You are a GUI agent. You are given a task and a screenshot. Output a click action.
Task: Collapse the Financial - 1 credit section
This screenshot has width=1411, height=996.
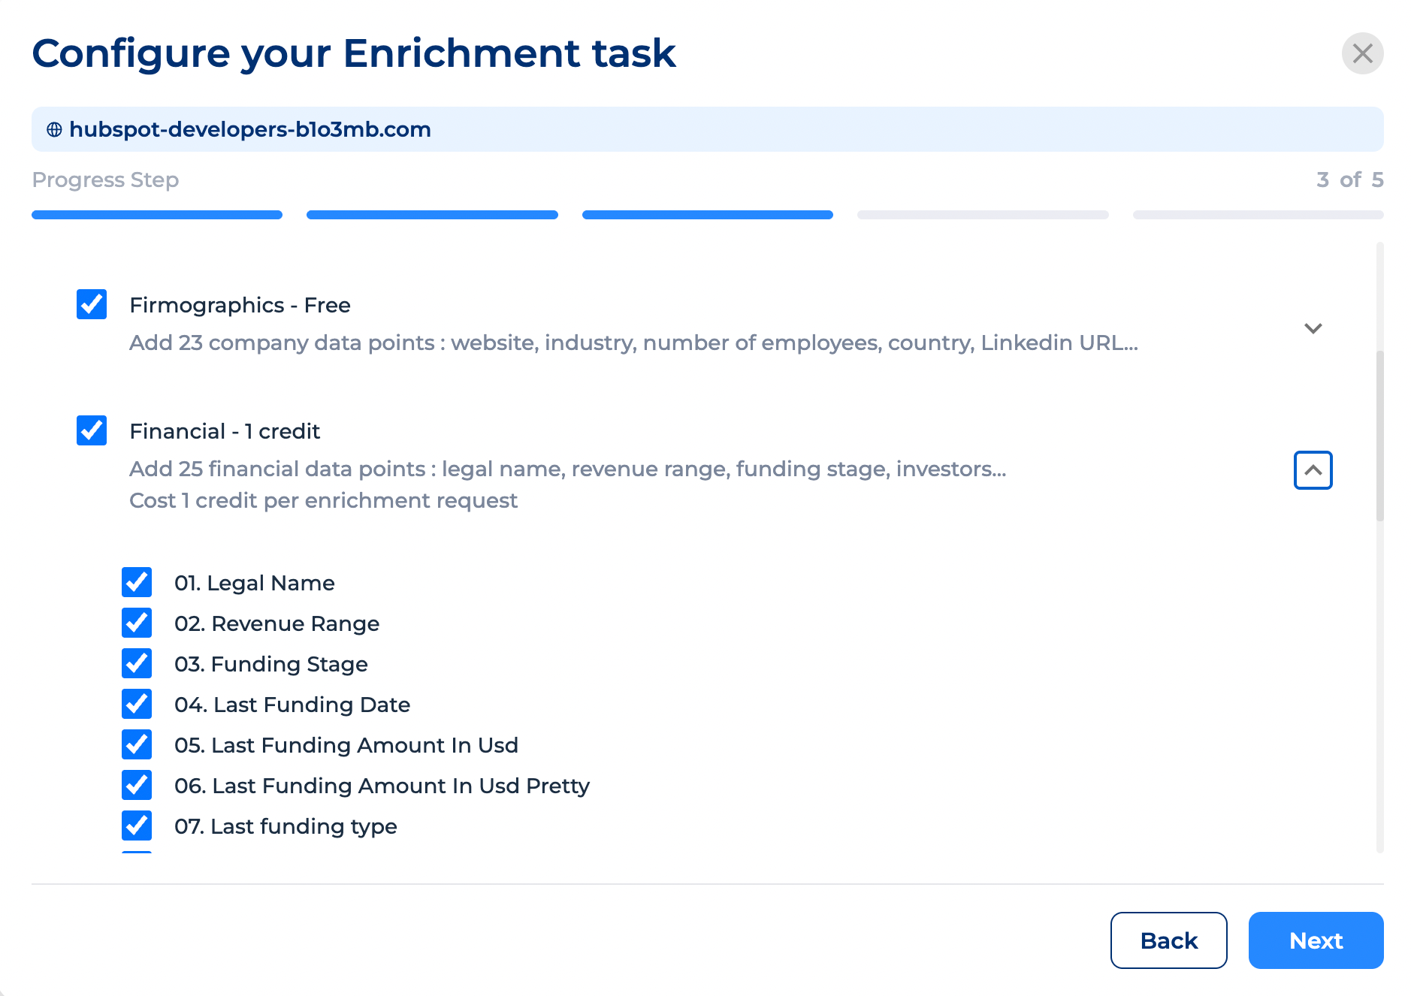[x=1313, y=470]
